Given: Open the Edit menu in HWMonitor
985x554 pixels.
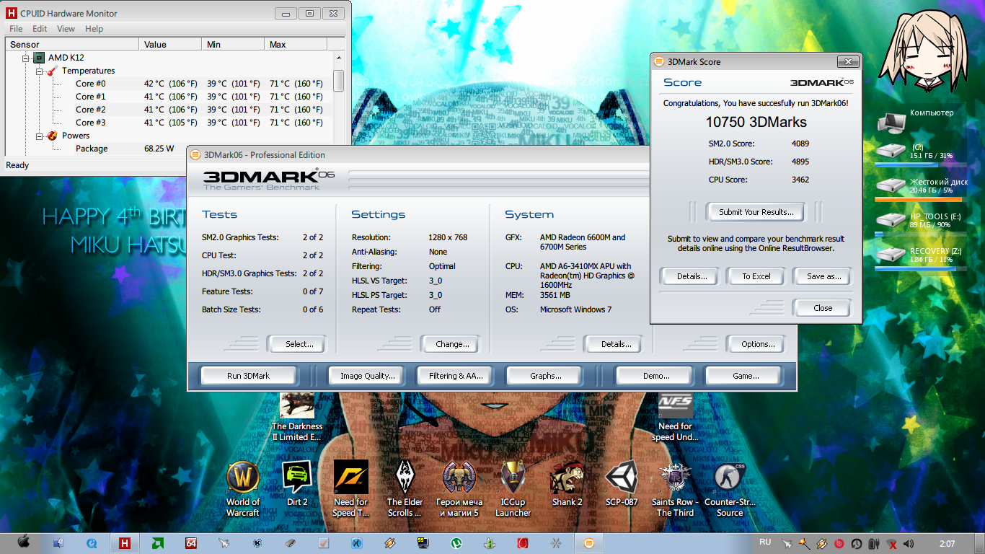Looking at the screenshot, I should (40, 29).
